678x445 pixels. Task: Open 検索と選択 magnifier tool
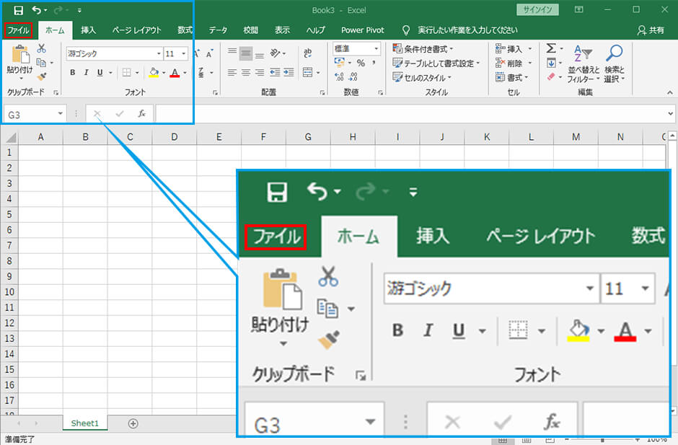coord(614,63)
